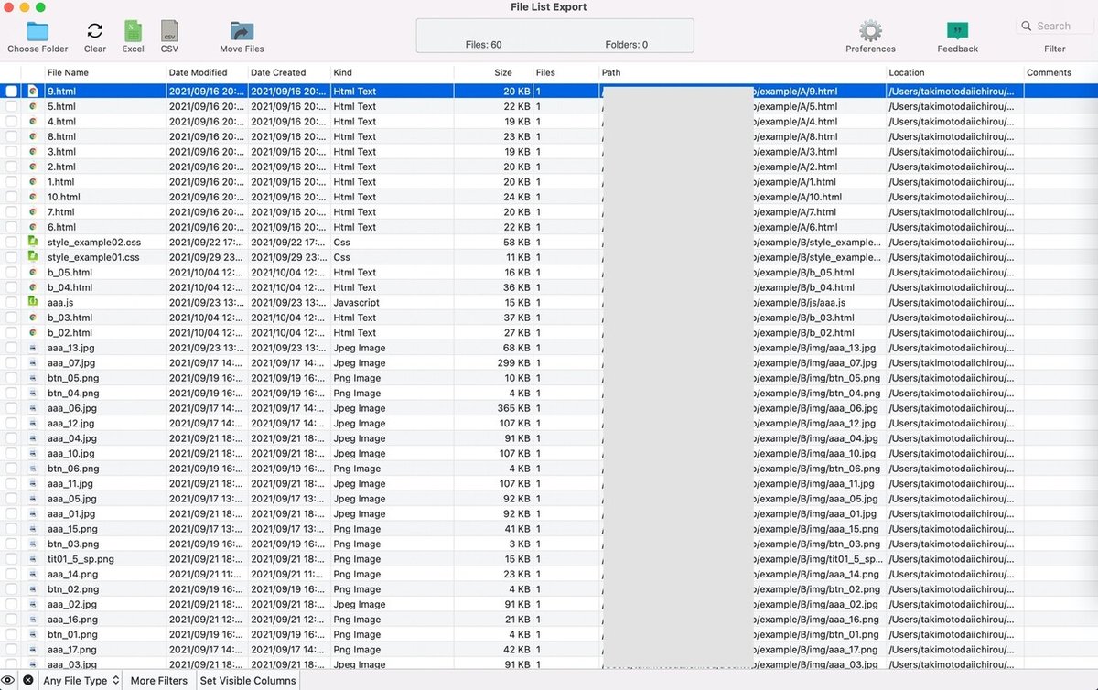This screenshot has width=1098, height=690.
Task: Click the magnifier icon in Search field
Action: [1028, 26]
